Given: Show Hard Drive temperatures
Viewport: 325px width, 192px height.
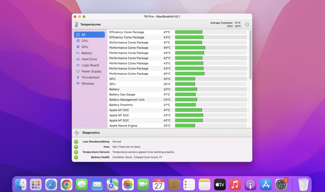Looking at the screenshot, I should pos(89,59).
